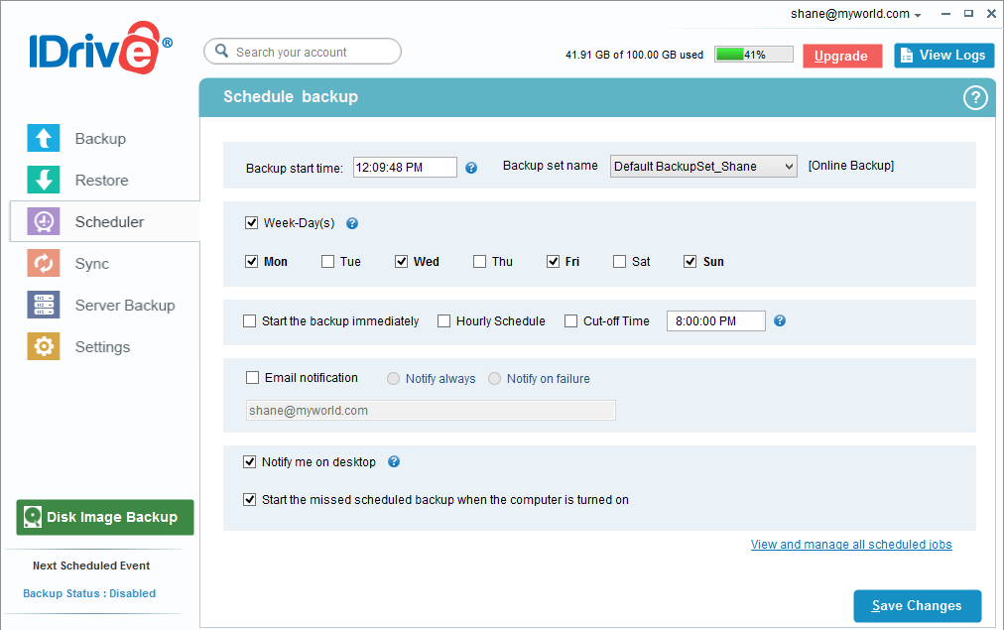Click the info icon beside Notify me on desktop
Image resolution: width=1004 pixels, height=630 pixels.
[x=394, y=462]
